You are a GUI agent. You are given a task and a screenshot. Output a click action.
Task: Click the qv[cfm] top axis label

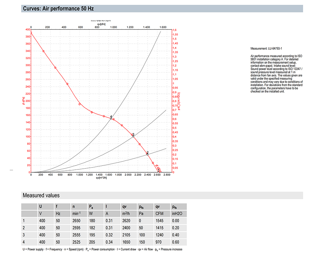coord(101,24)
